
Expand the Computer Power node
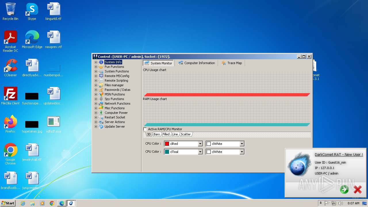(x=96, y=113)
